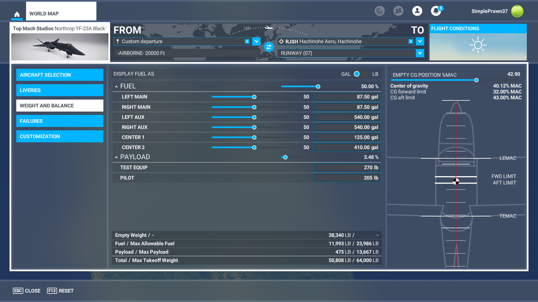Open the friends group icon
This screenshot has height=302, width=538.
pyautogui.click(x=398, y=11)
